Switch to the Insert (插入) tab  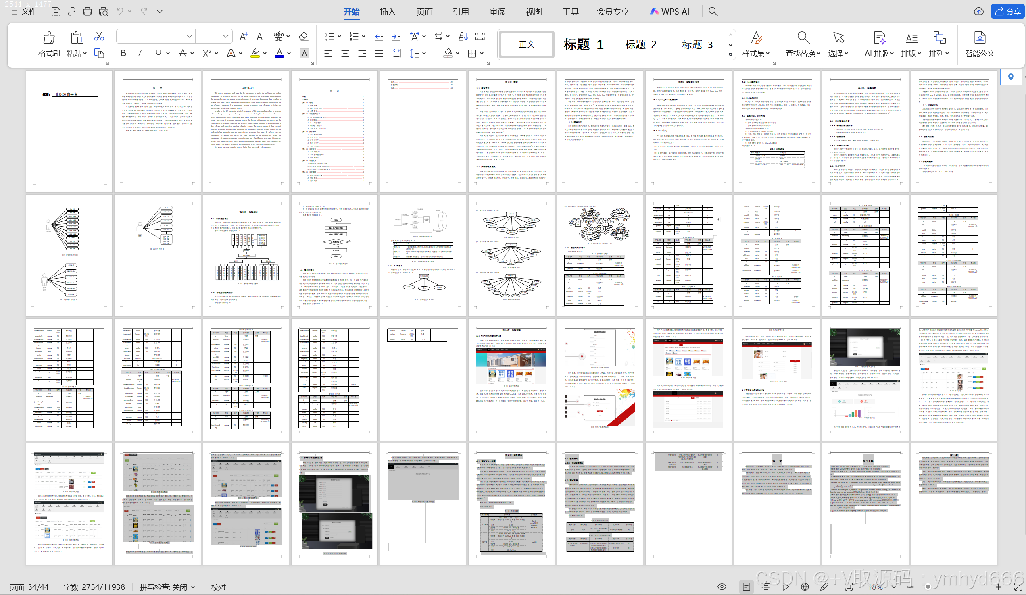[x=387, y=12]
